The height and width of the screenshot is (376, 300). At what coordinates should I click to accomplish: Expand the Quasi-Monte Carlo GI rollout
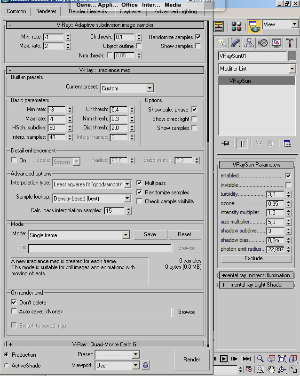[105, 344]
